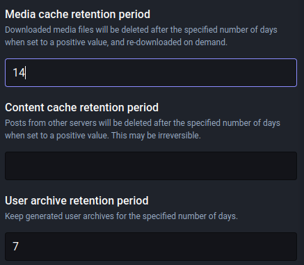
Task: Click the word "Media" in the first heading
Action: pos(20,15)
